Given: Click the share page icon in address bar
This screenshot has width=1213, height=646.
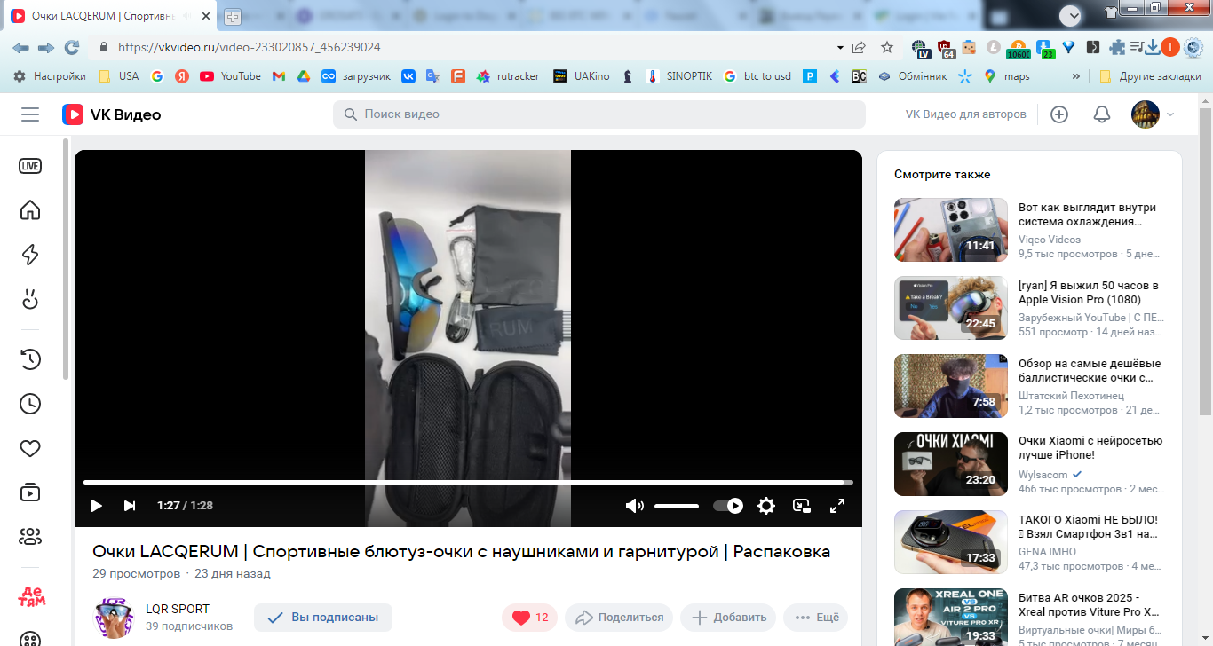Looking at the screenshot, I should click(x=859, y=47).
